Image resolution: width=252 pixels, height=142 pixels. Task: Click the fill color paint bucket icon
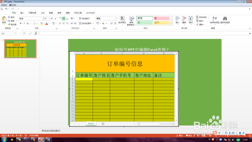click(x=41, y=23)
